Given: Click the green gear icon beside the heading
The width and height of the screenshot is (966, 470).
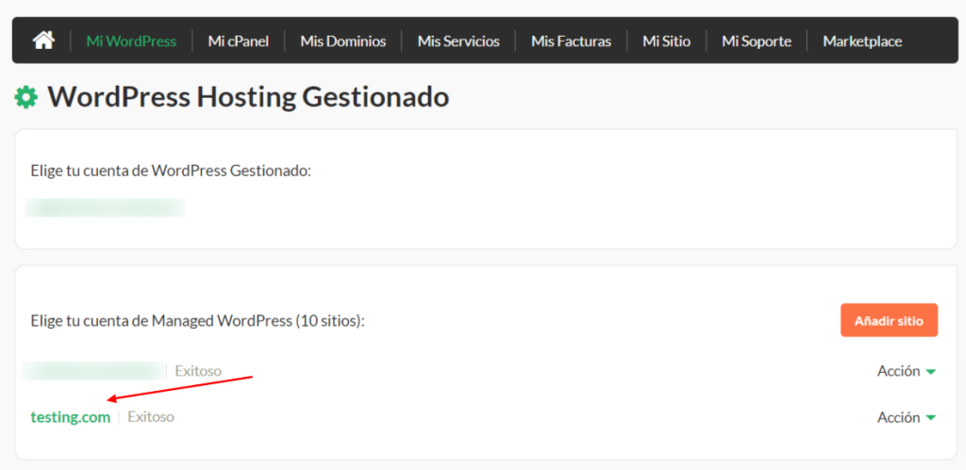Looking at the screenshot, I should [26, 98].
